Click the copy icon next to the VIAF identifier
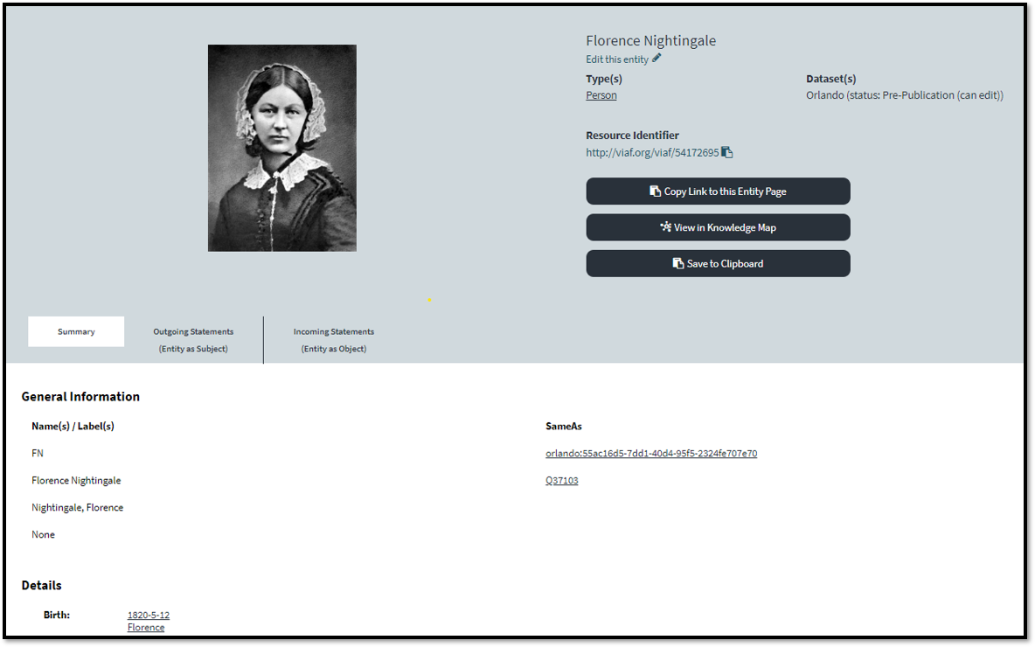The image size is (1035, 647). [x=726, y=152]
